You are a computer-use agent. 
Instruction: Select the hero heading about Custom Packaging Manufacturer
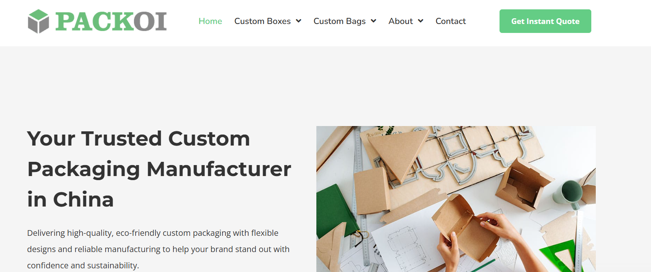(x=159, y=169)
